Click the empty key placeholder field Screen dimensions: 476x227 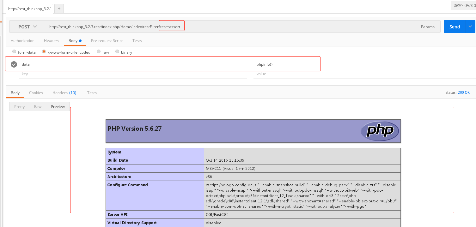pos(133,74)
